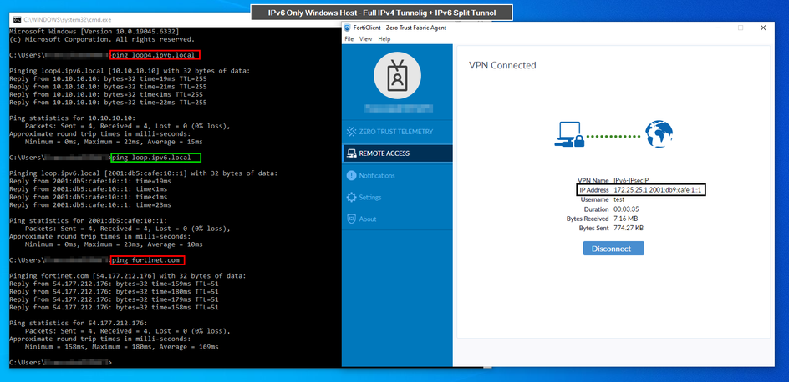Click the Pinging fortinet.com output line

click(x=128, y=275)
